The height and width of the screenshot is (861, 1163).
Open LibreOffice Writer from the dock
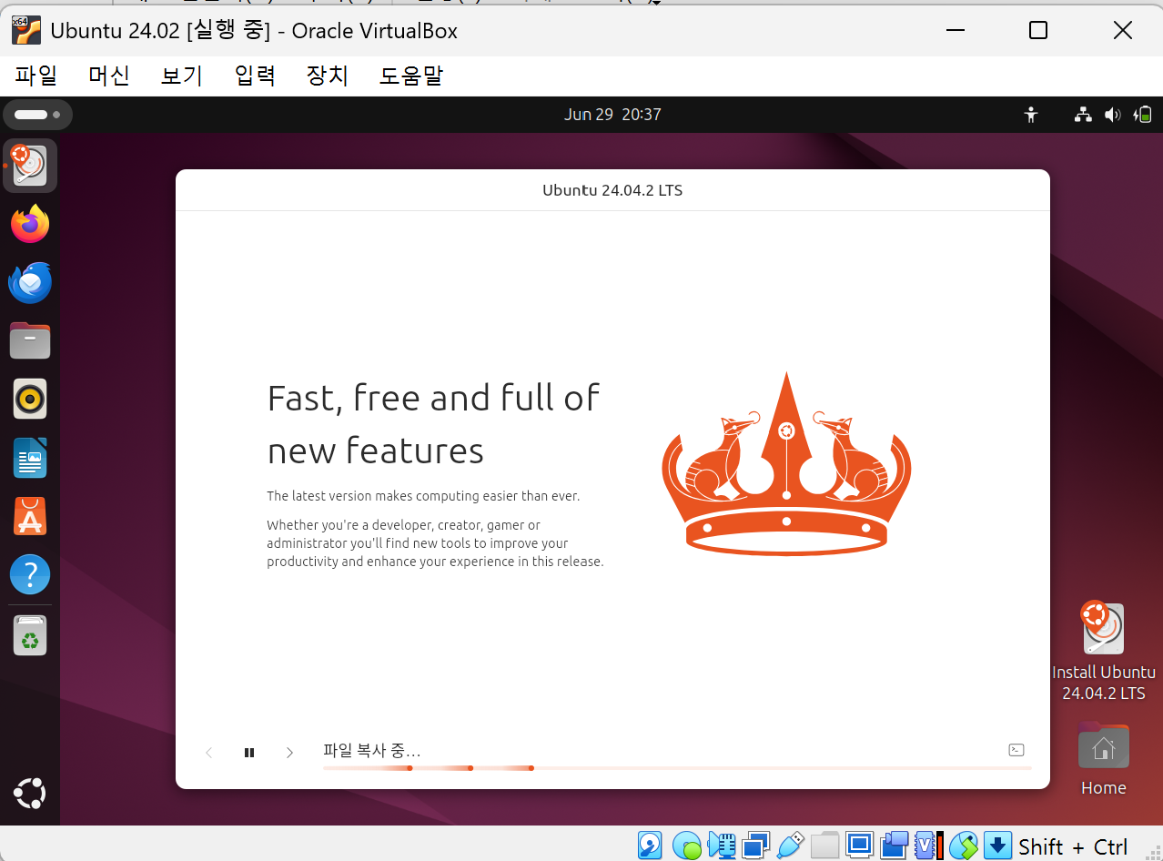pos(30,457)
